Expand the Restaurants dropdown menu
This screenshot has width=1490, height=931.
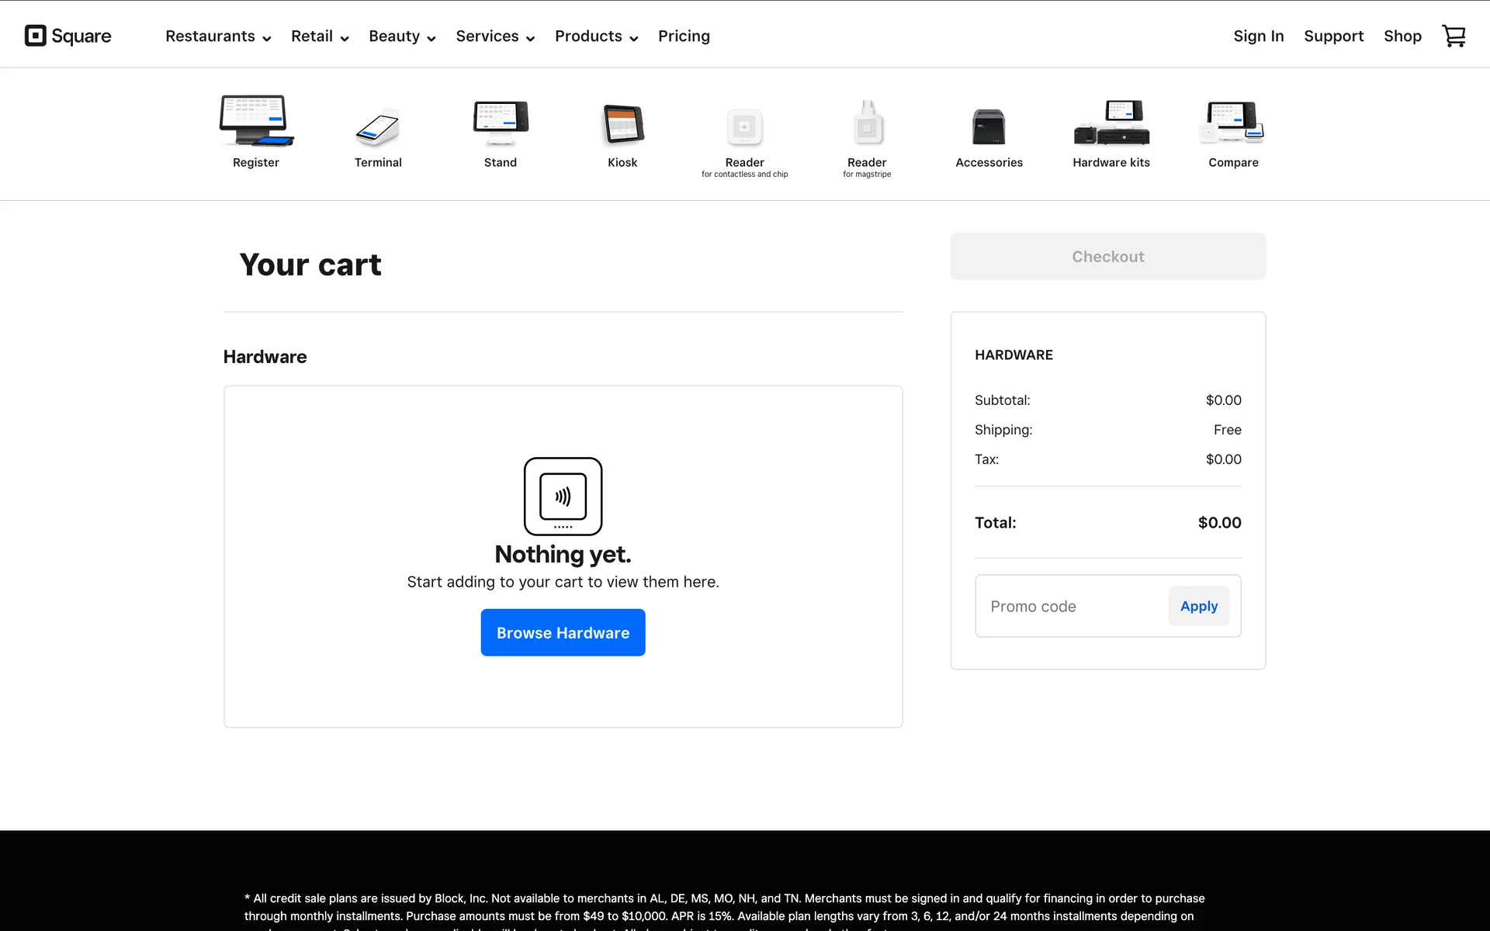pyautogui.click(x=218, y=36)
